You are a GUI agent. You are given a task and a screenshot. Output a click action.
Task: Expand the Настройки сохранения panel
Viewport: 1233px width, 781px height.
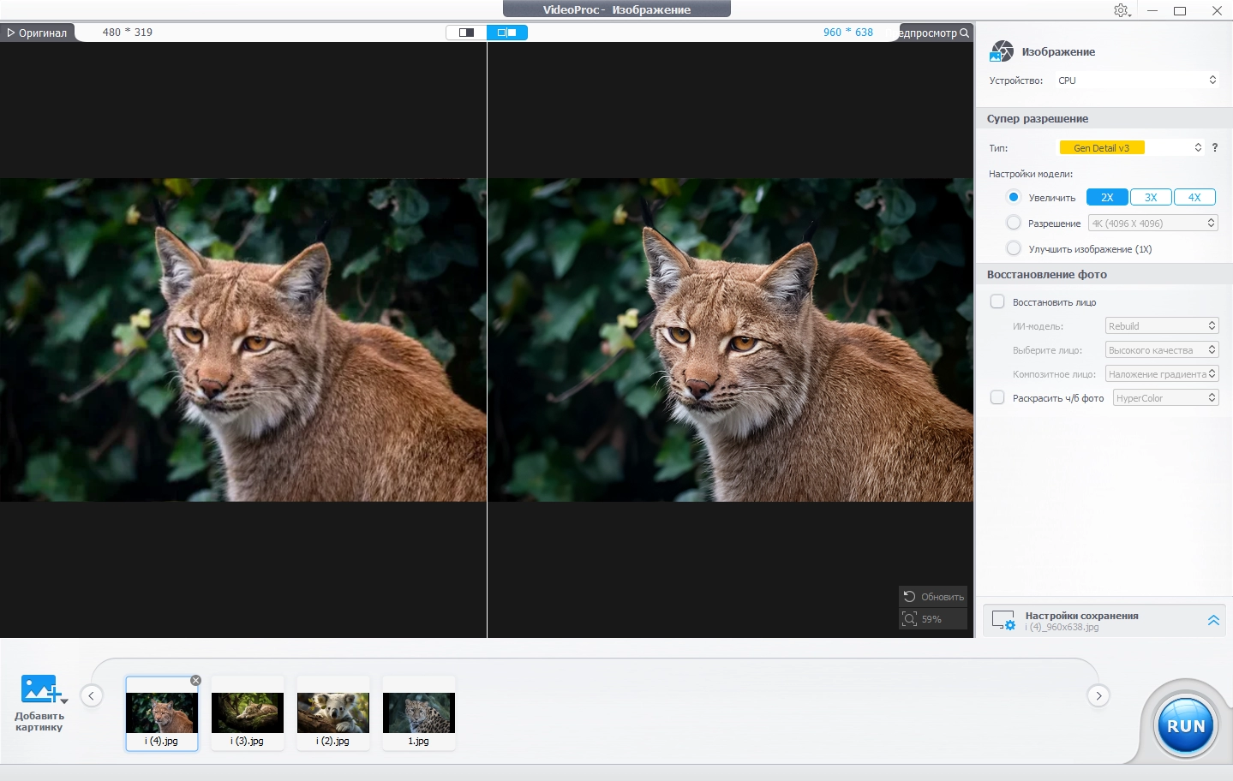click(x=1213, y=620)
